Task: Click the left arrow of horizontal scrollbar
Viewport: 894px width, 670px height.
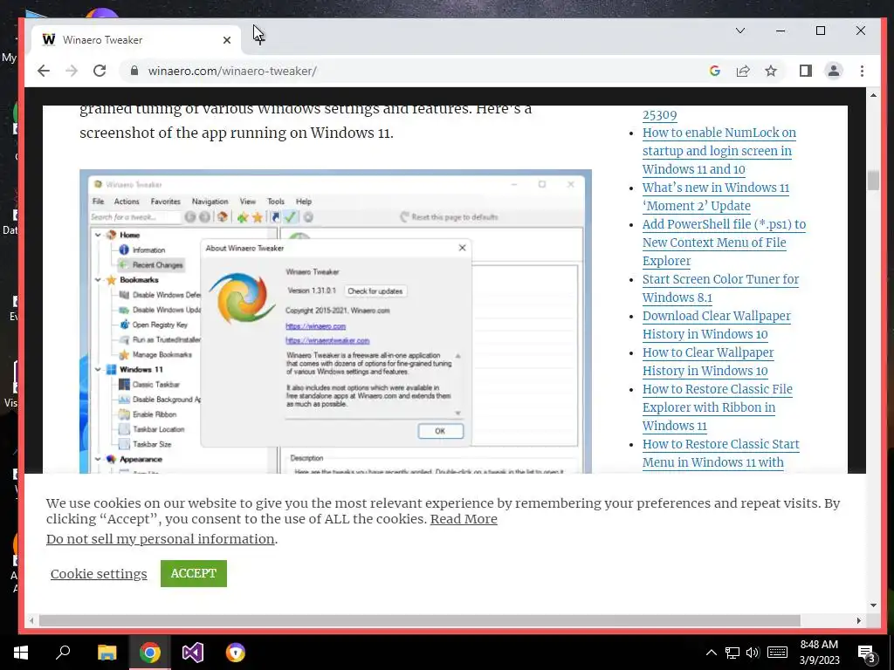Action: 31,620
